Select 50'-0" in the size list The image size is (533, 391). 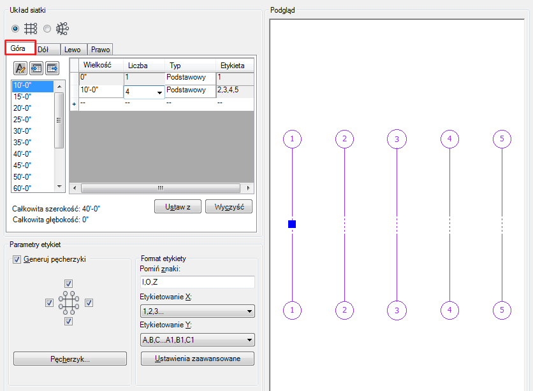[33, 177]
